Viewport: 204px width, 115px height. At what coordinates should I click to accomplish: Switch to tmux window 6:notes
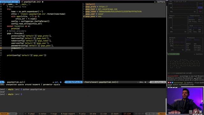42,114
